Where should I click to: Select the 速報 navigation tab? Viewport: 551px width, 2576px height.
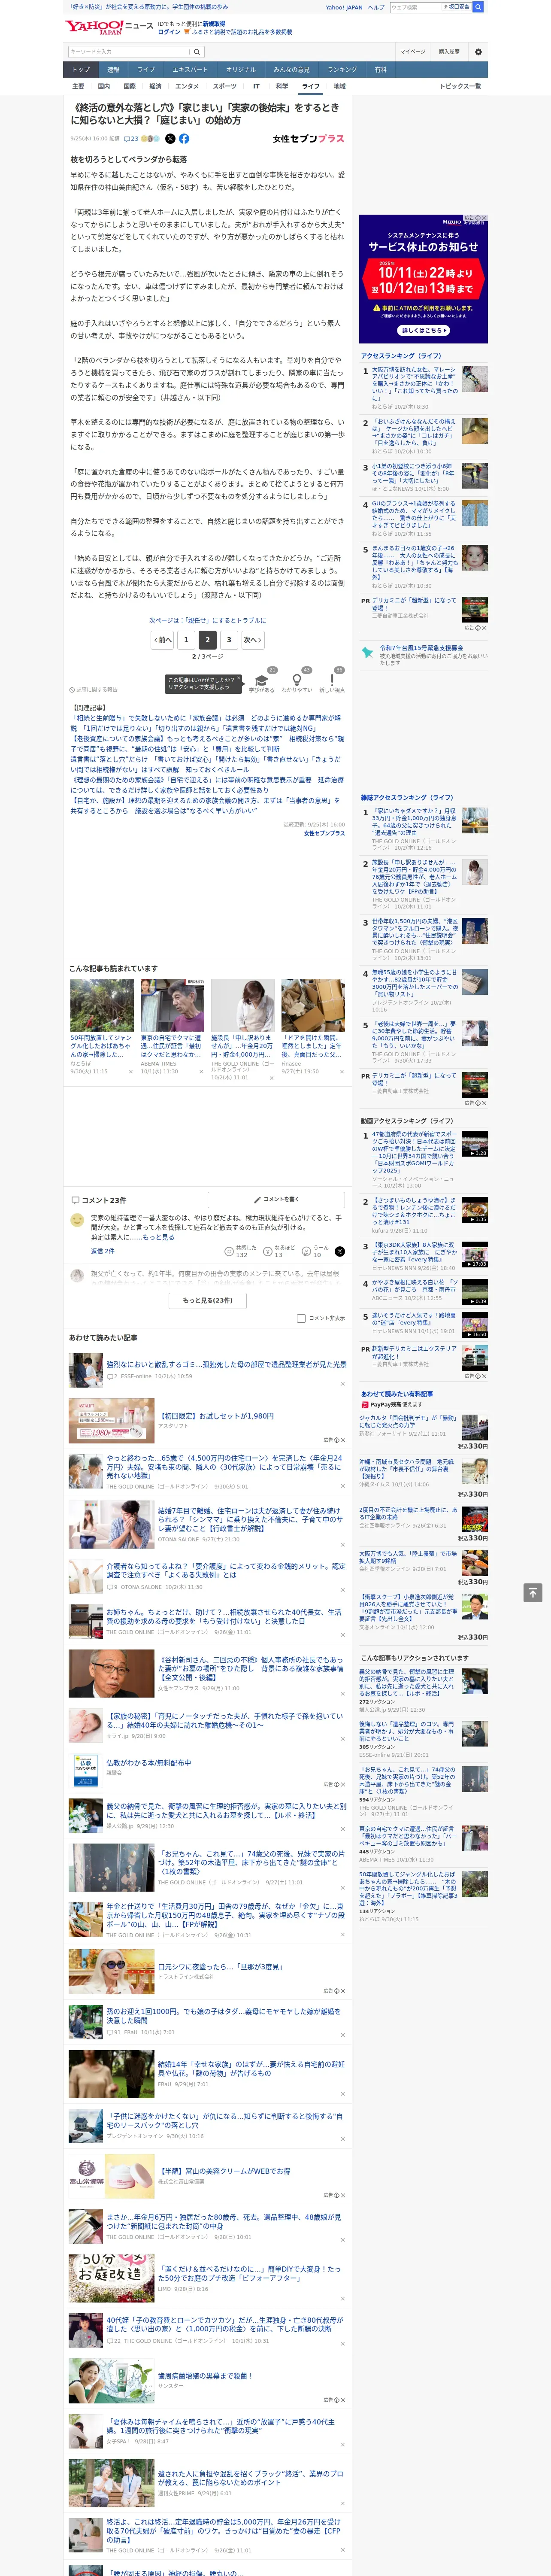tap(113, 70)
